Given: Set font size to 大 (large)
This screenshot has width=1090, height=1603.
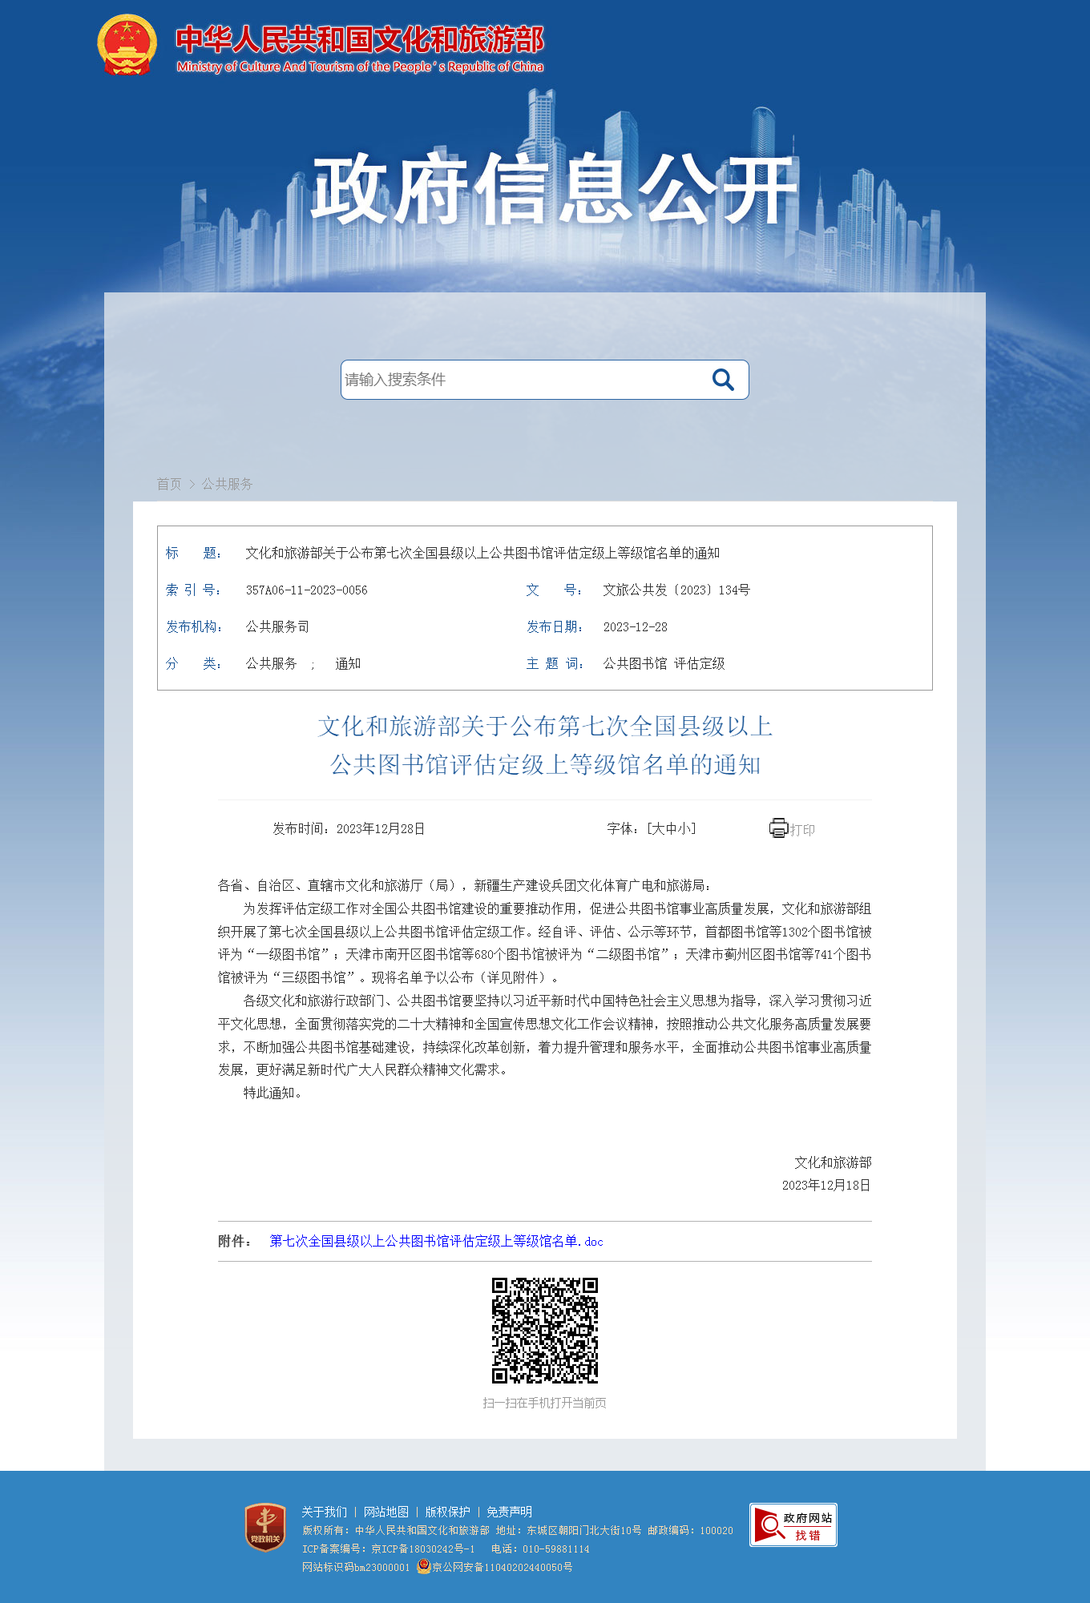Looking at the screenshot, I should pos(658,828).
